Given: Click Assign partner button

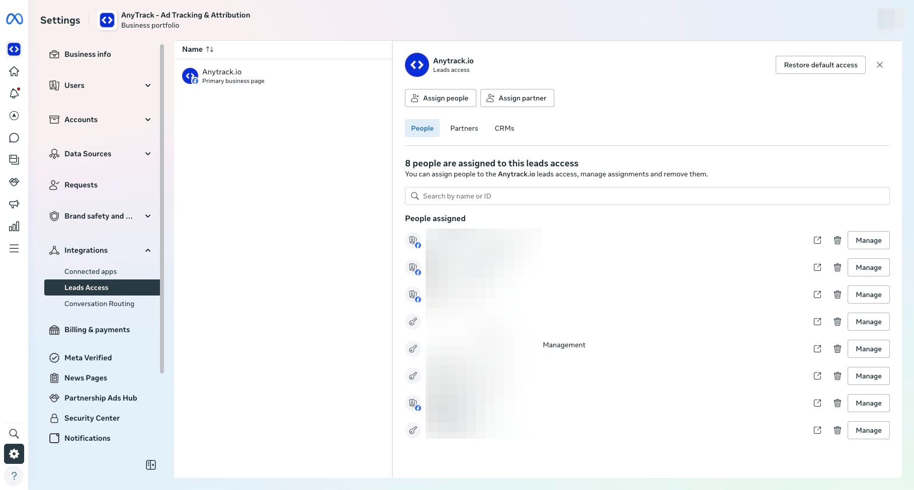Looking at the screenshot, I should pos(517,98).
